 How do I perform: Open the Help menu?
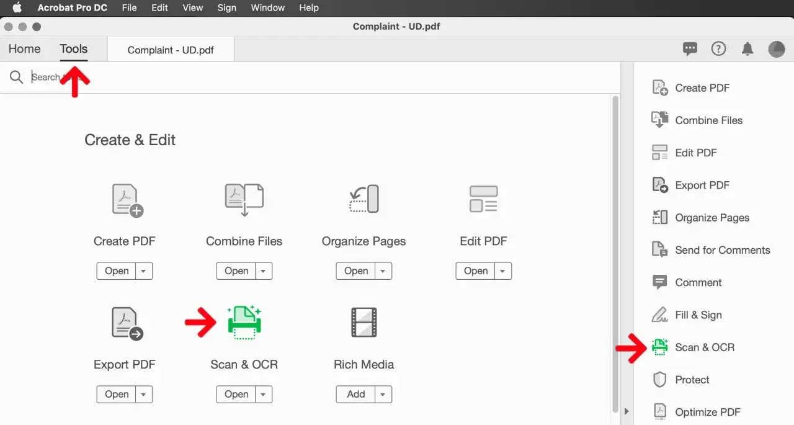(309, 7)
